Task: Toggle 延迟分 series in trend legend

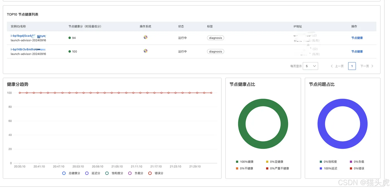Action: [92, 173]
